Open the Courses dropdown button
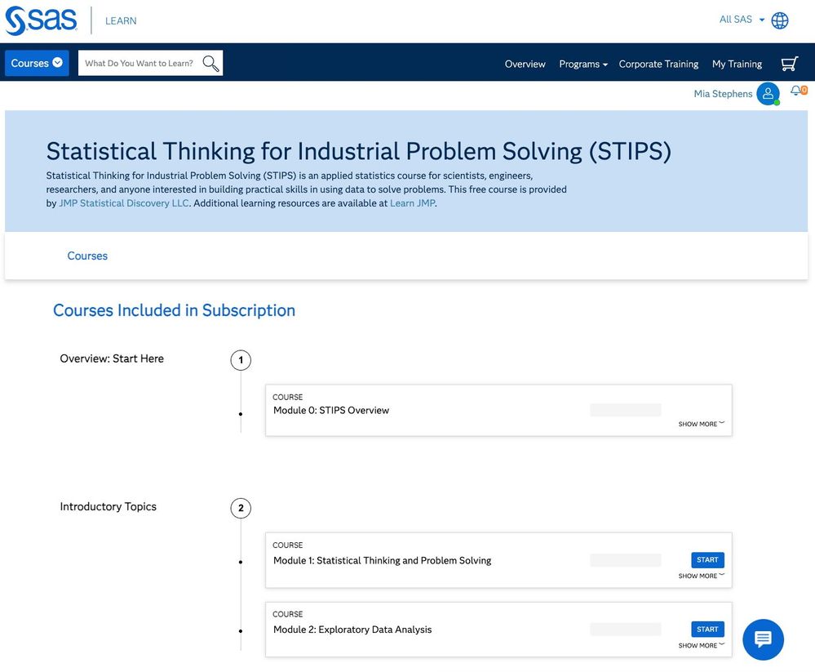Screen dimensions: 815x672 [x=37, y=64]
